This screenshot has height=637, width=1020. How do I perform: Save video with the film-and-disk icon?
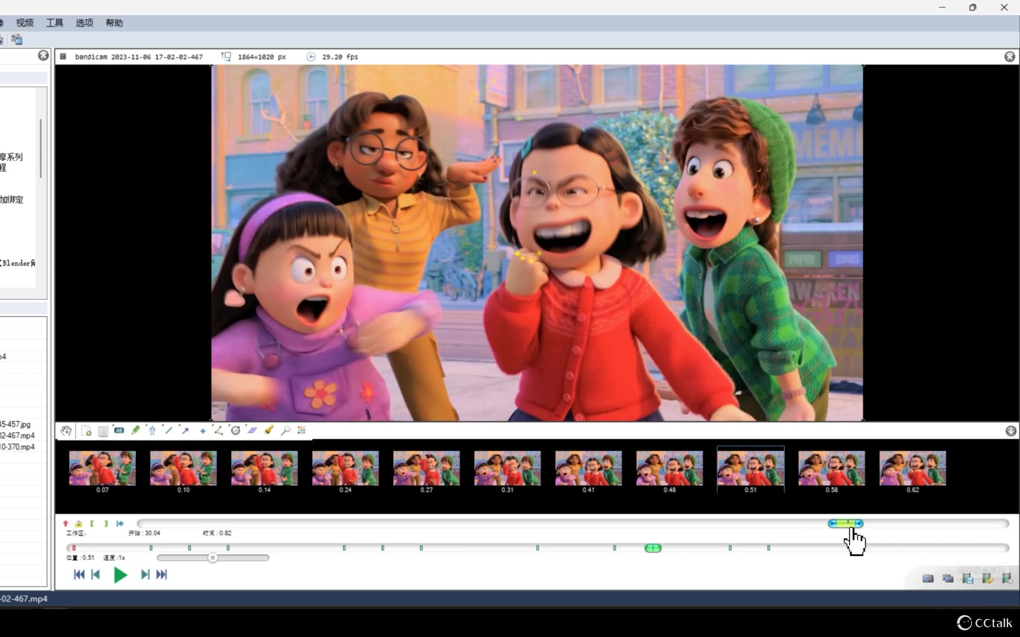click(967, 579)
